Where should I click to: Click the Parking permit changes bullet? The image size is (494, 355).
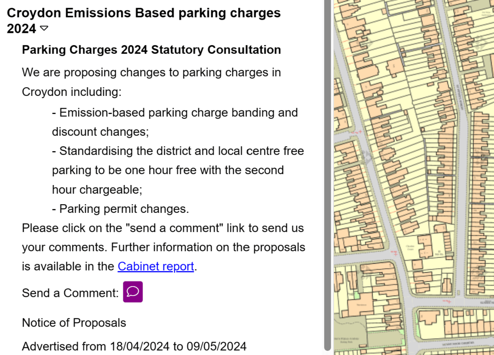click(x=120, y=209)
